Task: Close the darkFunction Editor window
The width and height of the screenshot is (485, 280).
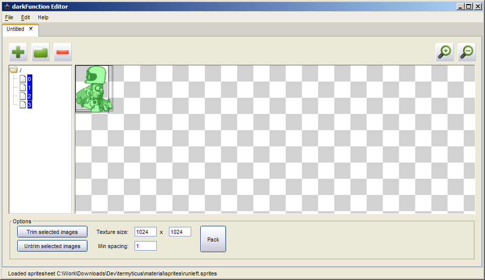Action: point(478,7)
